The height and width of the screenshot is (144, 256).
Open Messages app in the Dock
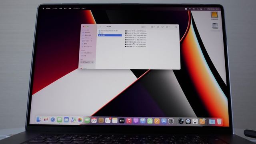click(x=60, y=120)
